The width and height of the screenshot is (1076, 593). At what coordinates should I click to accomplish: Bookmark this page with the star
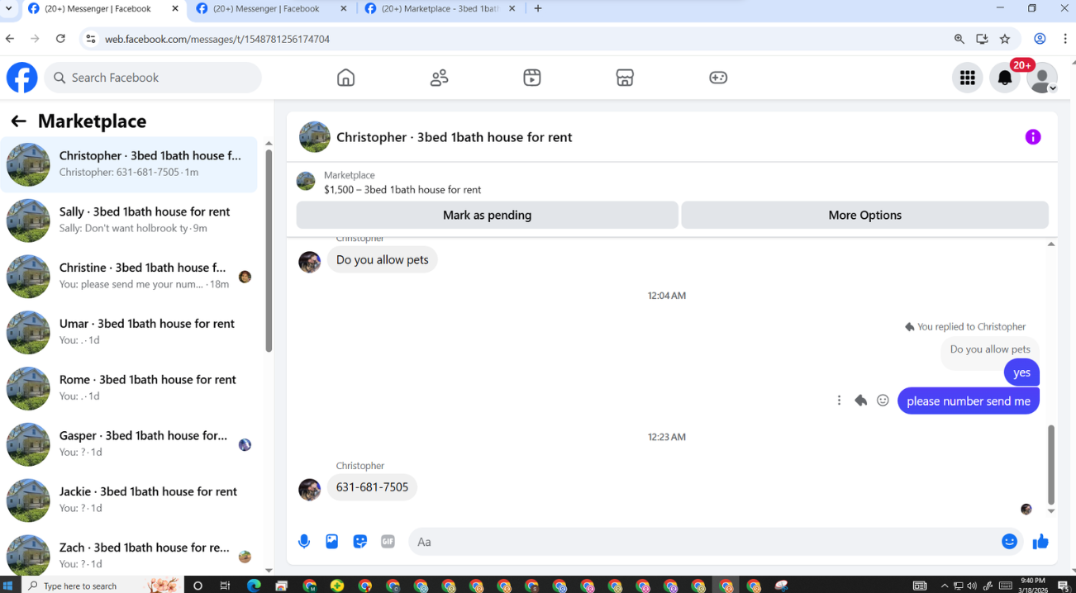coord(1005,39)
